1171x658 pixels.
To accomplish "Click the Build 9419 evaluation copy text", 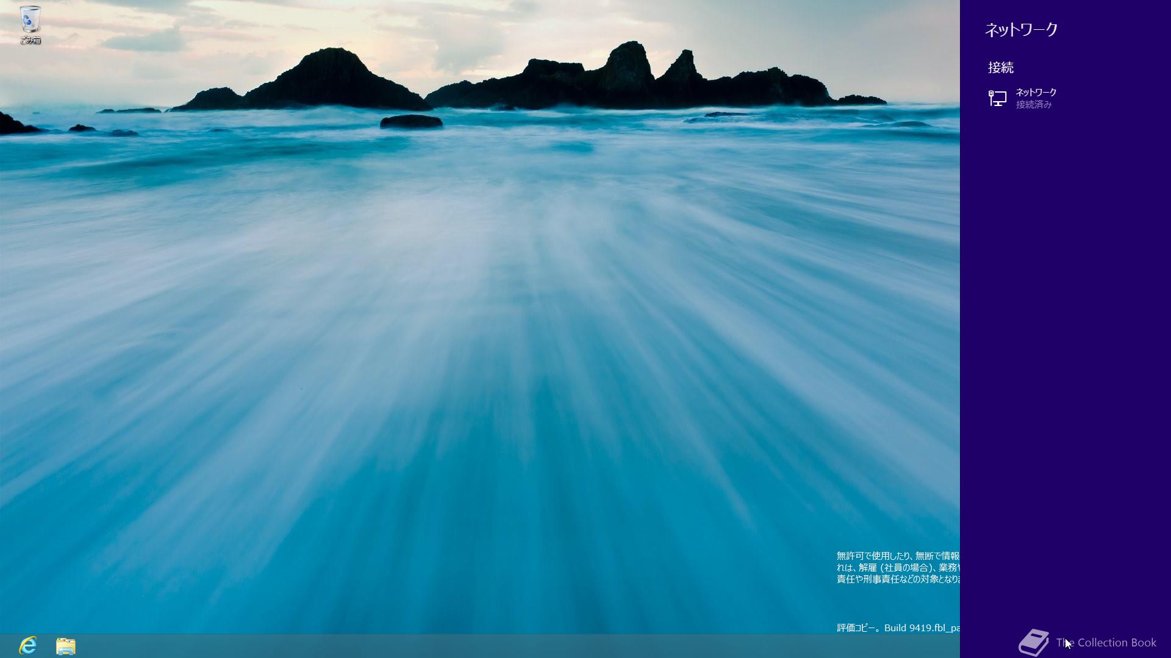I will (898, 628).
